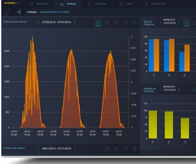Open the Maison plant breadcrumb link
196x164 pixels.
(55, 12)
